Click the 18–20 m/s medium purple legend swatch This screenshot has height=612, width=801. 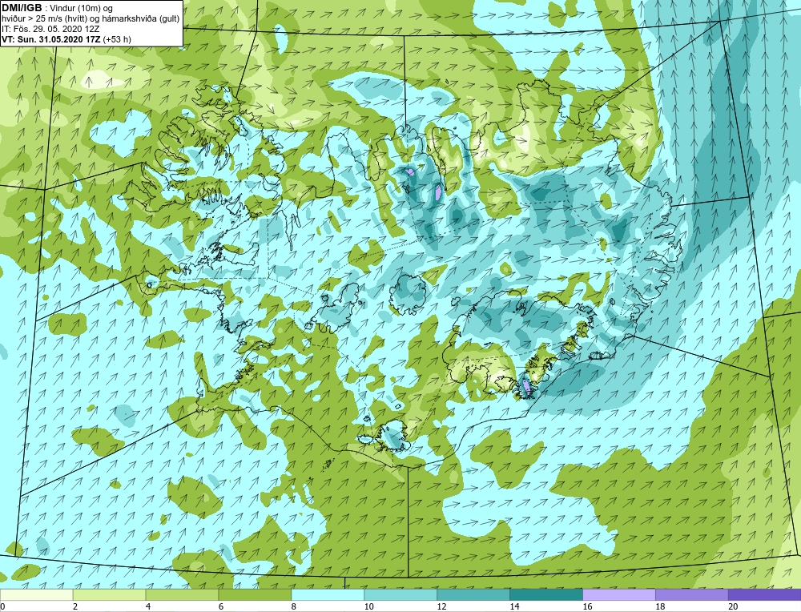click(x=692, y=594)
